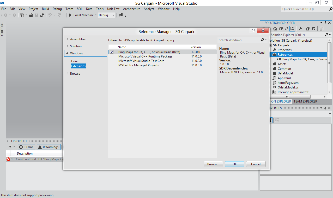Click the Open File toolbar icon

pos(31,15)
